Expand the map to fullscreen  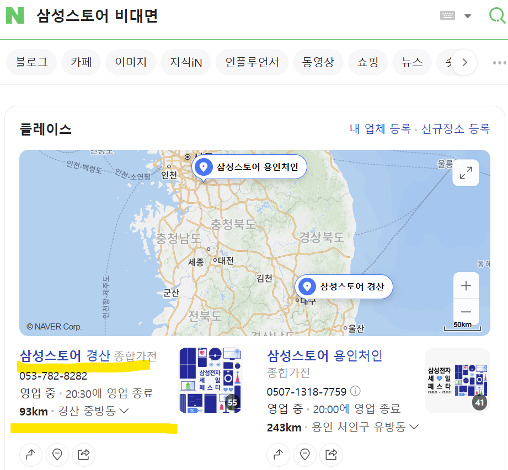click(466, 173)
